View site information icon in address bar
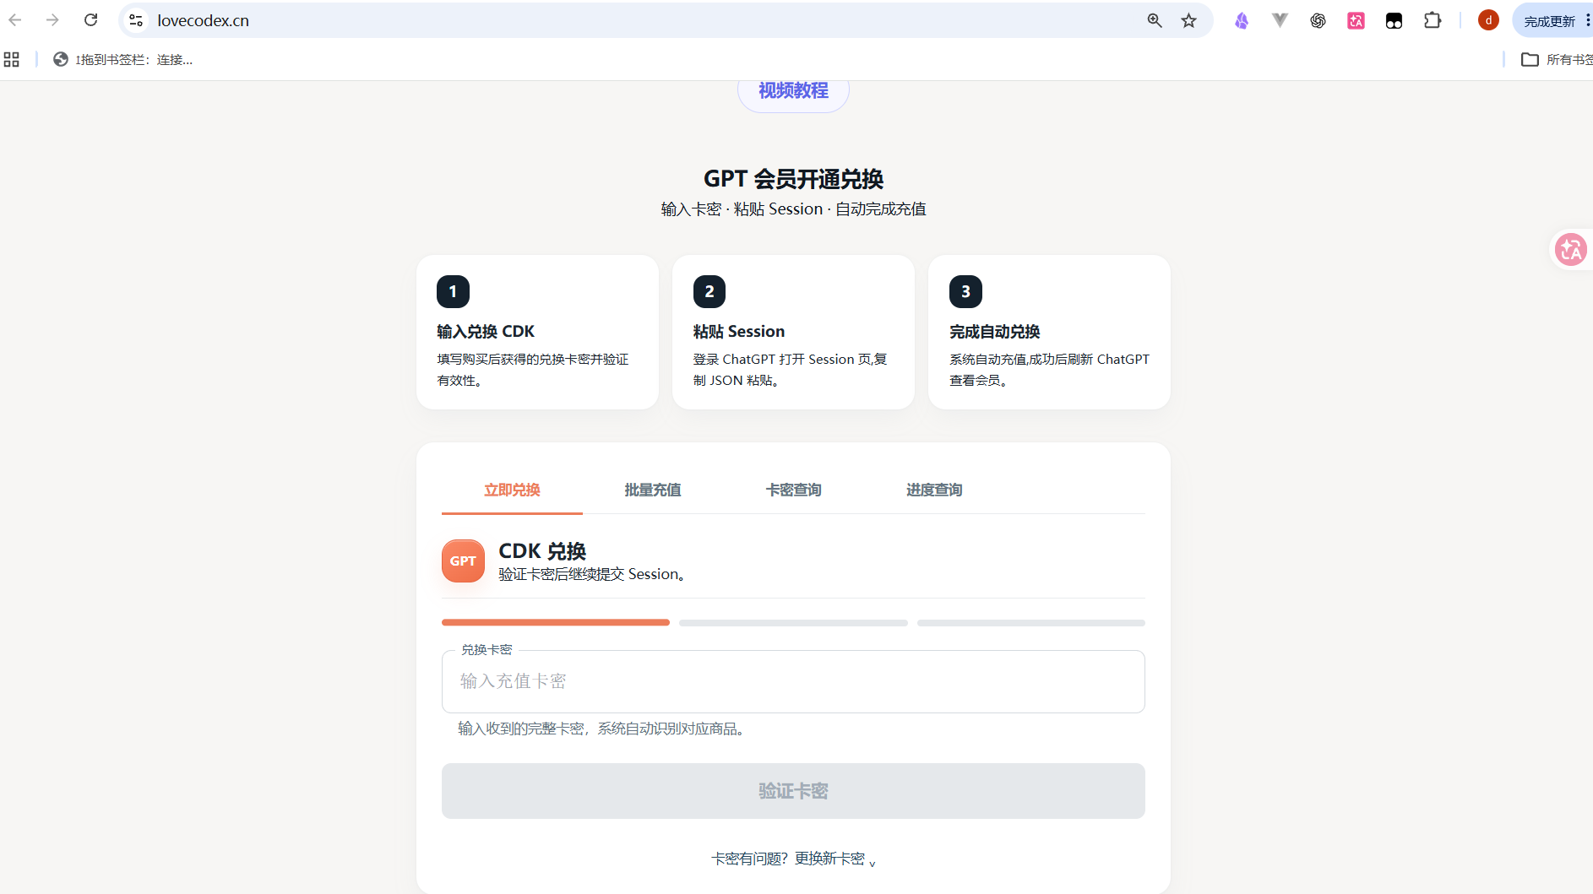The image size is (1593, 894). click(x=136, y=20)
